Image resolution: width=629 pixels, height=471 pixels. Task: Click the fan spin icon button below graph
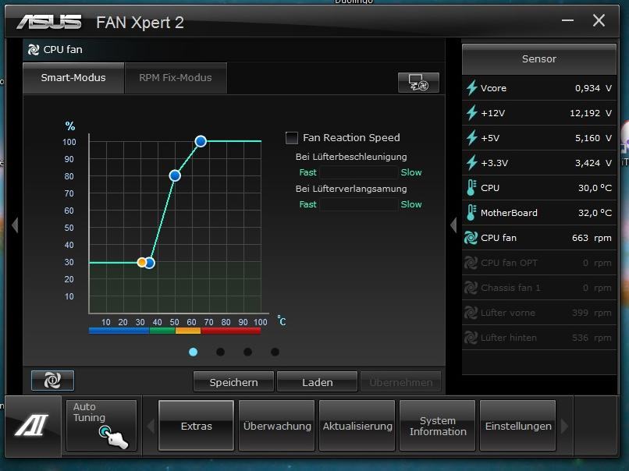52,380
